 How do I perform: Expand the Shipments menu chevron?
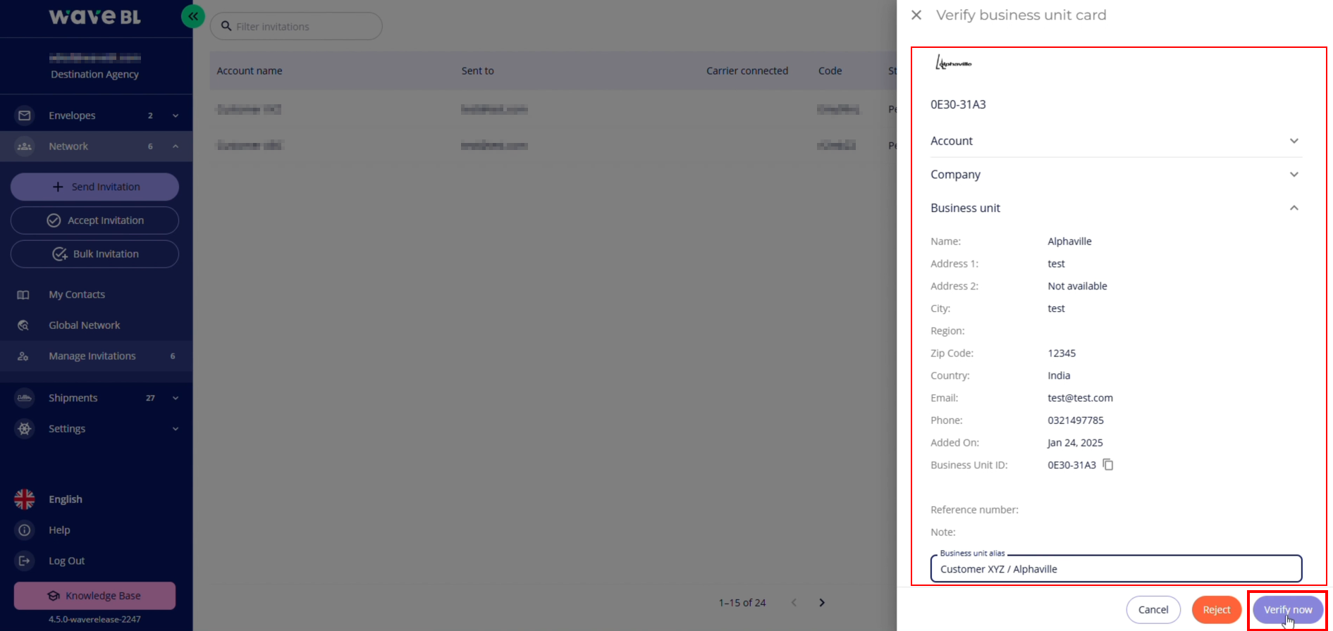176,398
